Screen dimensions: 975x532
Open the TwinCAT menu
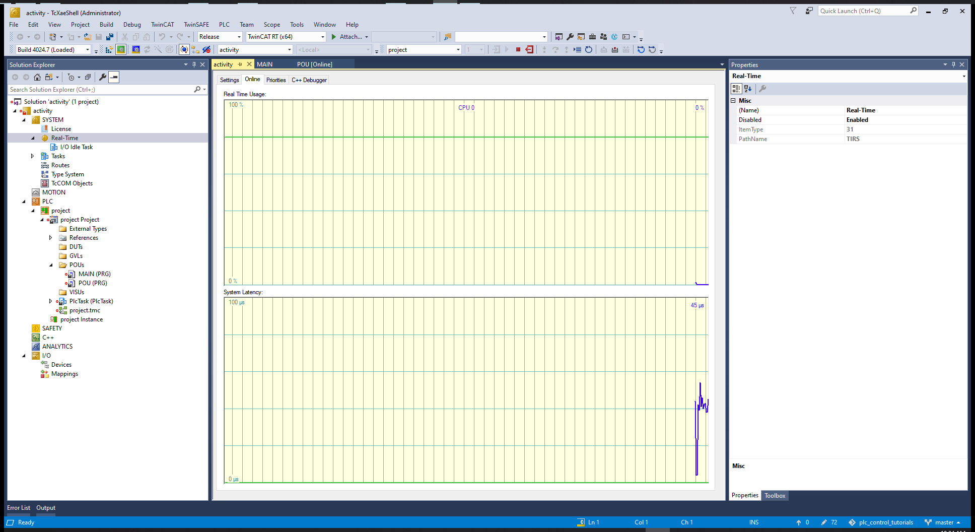162,25
